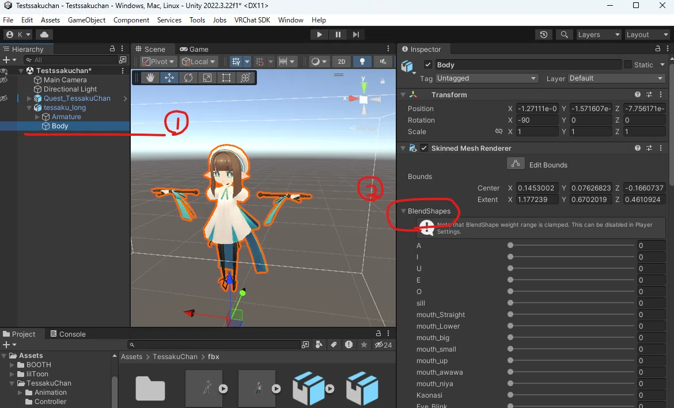Click the Assets breadcrumb
Screen dimensions: 674x408
[131, 356]
